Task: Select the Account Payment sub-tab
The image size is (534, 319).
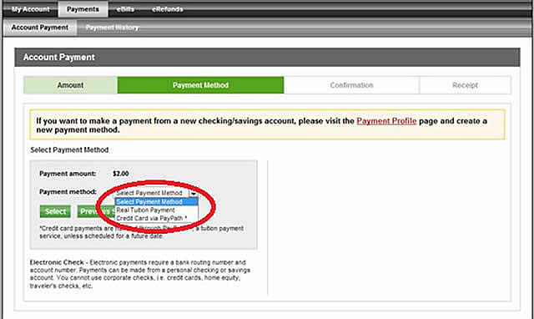Action: click(40, 28)
